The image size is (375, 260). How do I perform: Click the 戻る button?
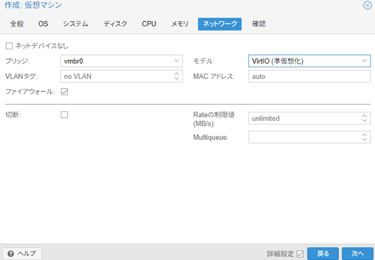click(x=323, y=253)
